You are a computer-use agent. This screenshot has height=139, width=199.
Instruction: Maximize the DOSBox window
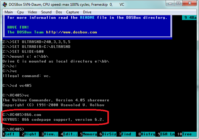click(178, 3)
